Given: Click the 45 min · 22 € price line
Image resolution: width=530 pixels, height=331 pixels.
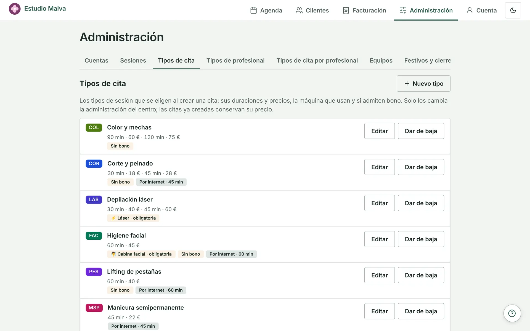Looking at the screenshot, I should (x=124, y=317).
